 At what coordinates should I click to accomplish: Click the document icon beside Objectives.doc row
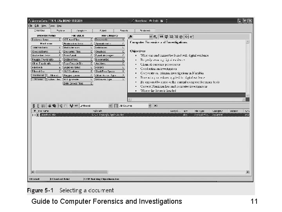point(38,115)
